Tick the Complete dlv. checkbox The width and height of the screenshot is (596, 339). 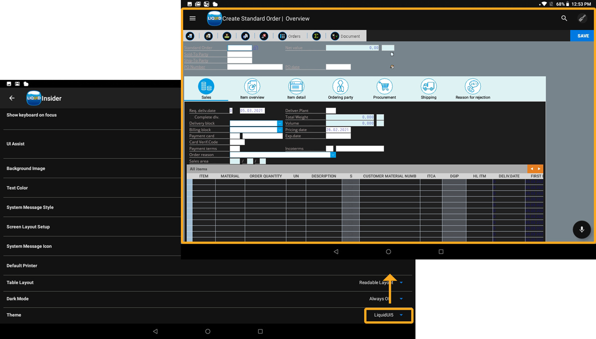coord(192,117)
